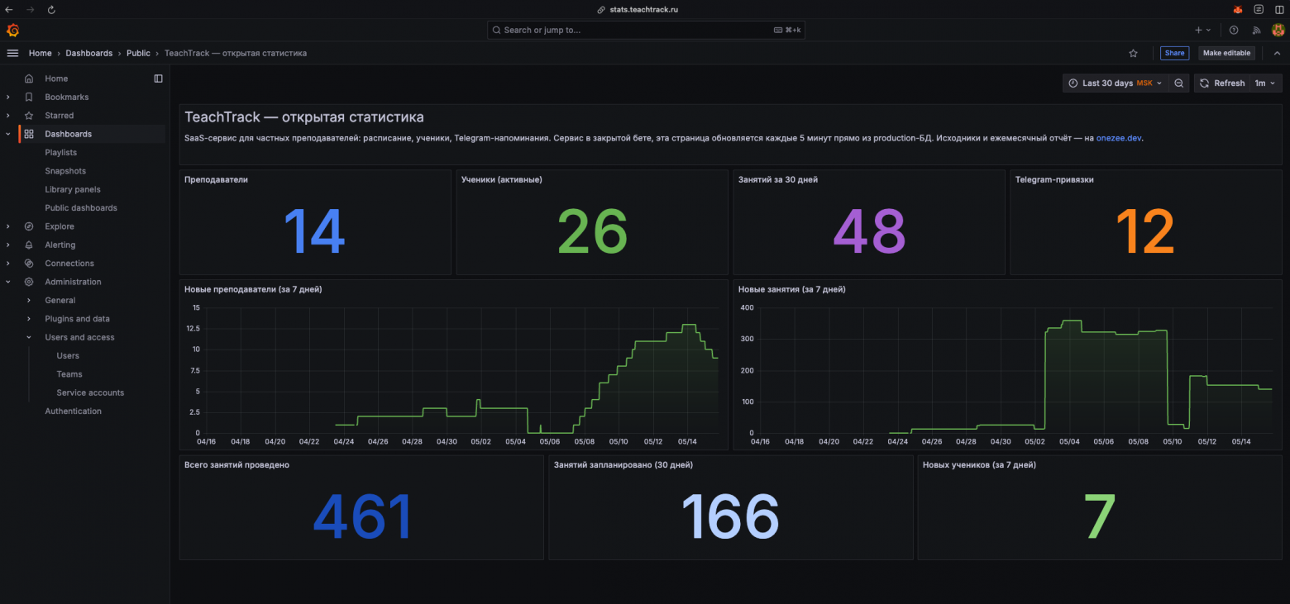Open the user profile avatar

point(1278,30)
